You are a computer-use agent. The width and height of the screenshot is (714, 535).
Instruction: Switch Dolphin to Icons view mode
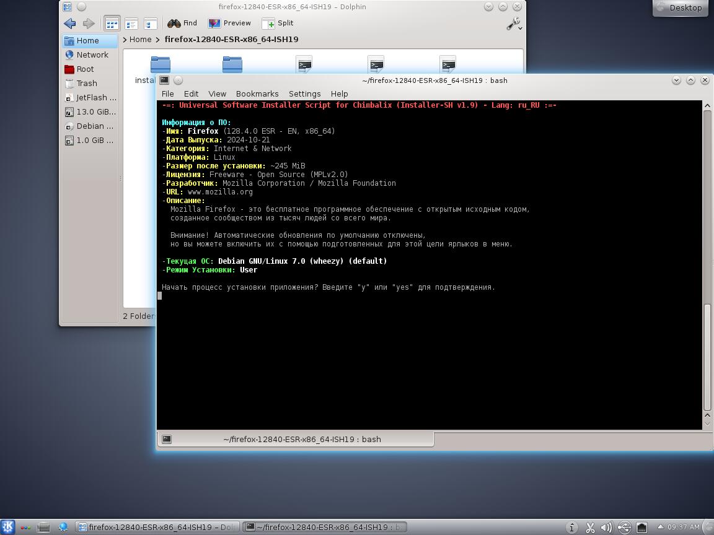pyautogui.click(x=112, y=24)
